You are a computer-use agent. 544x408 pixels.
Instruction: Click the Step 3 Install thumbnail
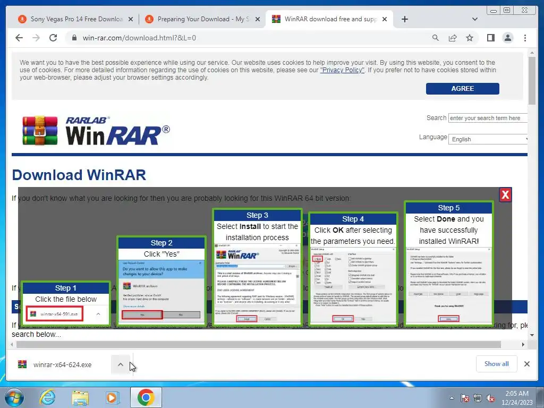(257, 267)
